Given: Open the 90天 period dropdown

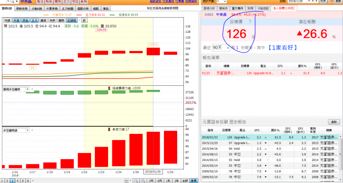Looking at the screenshot, I should coord(221,48).
